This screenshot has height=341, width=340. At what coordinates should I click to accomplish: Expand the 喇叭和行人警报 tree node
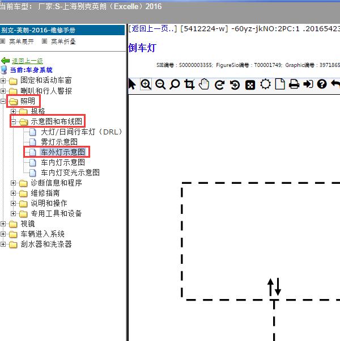pyautogui.click(x=3, y=91)
